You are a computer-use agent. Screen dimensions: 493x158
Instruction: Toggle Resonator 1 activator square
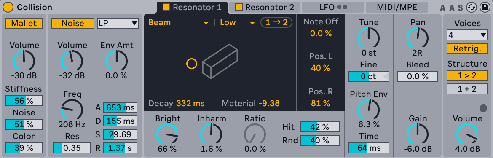[166, 7]
